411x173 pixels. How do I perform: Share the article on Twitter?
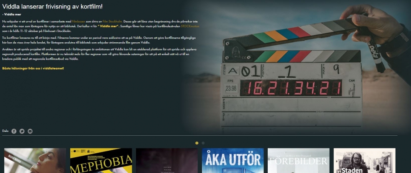point(22,131)
